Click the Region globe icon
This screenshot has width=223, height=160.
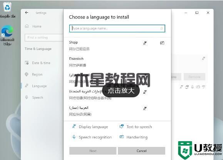coord(27,74)
